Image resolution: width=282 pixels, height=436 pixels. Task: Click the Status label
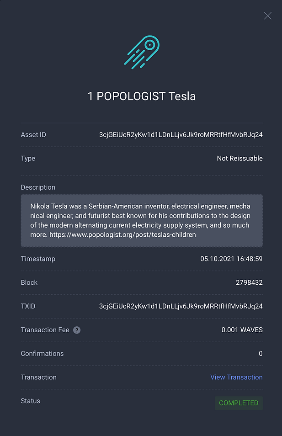coord(31,401)
